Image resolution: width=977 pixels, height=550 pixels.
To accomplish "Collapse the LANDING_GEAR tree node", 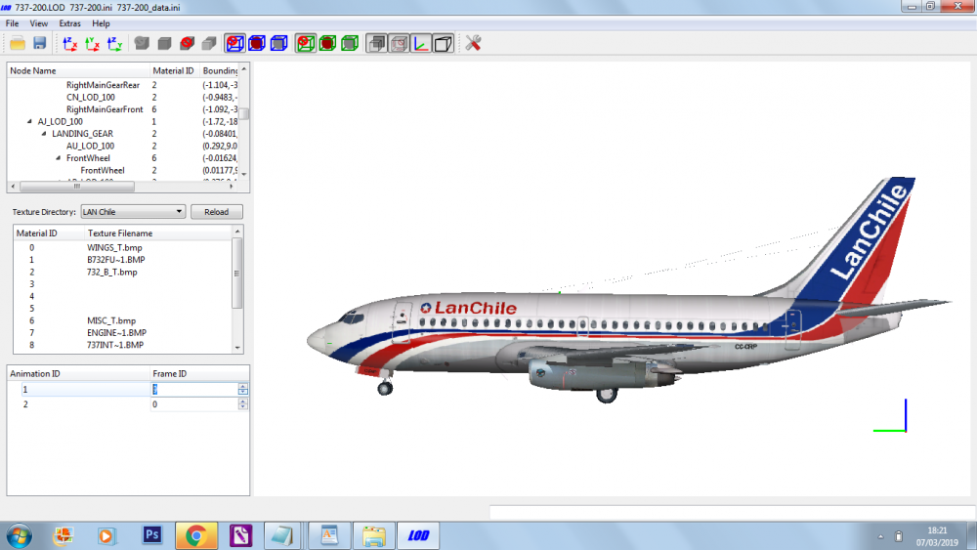I will pyautogui.click(x=44, y=133).
